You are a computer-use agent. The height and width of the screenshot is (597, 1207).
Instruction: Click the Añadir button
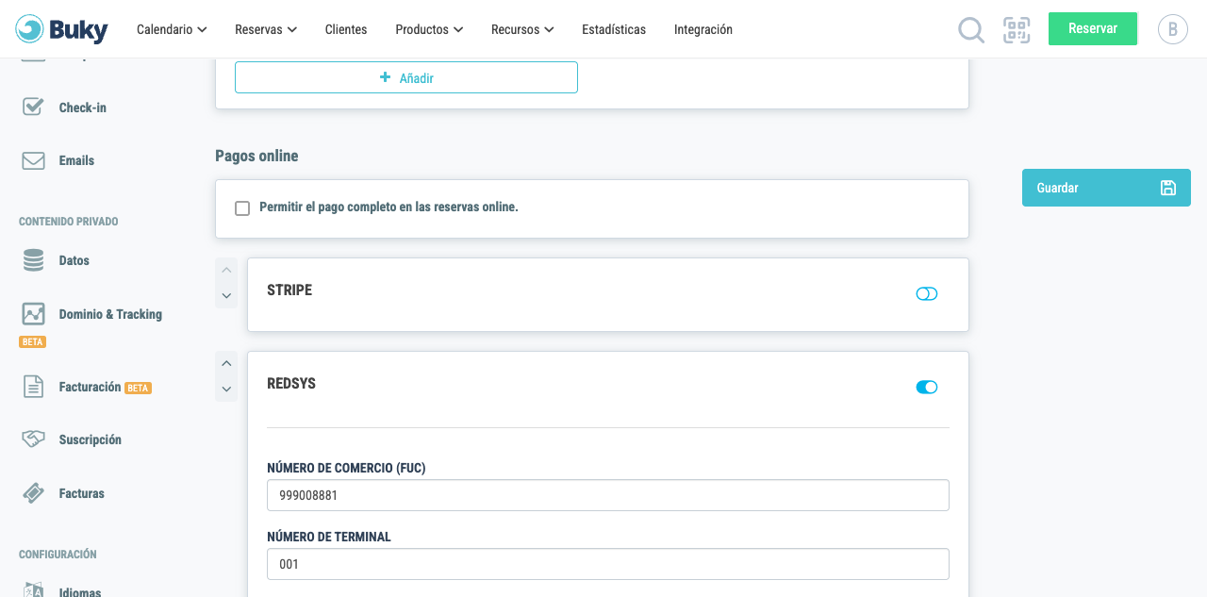click(x=406, y=77)
